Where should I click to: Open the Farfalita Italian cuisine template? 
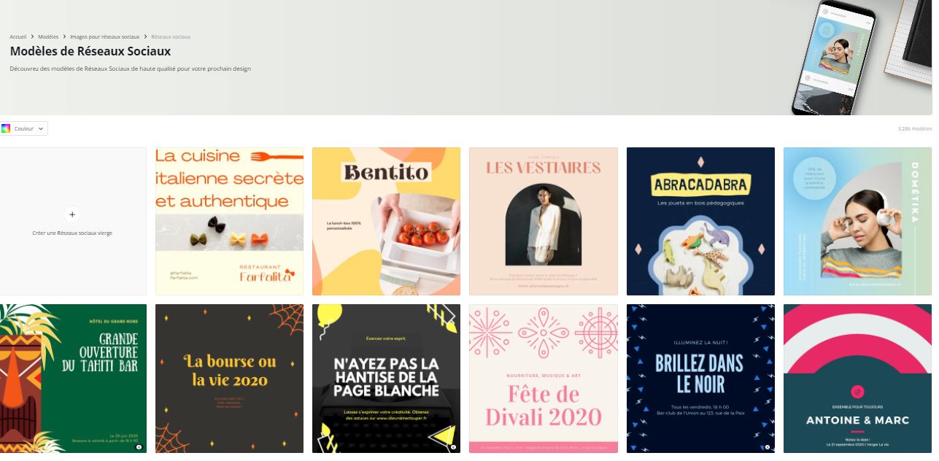point(229,221)
